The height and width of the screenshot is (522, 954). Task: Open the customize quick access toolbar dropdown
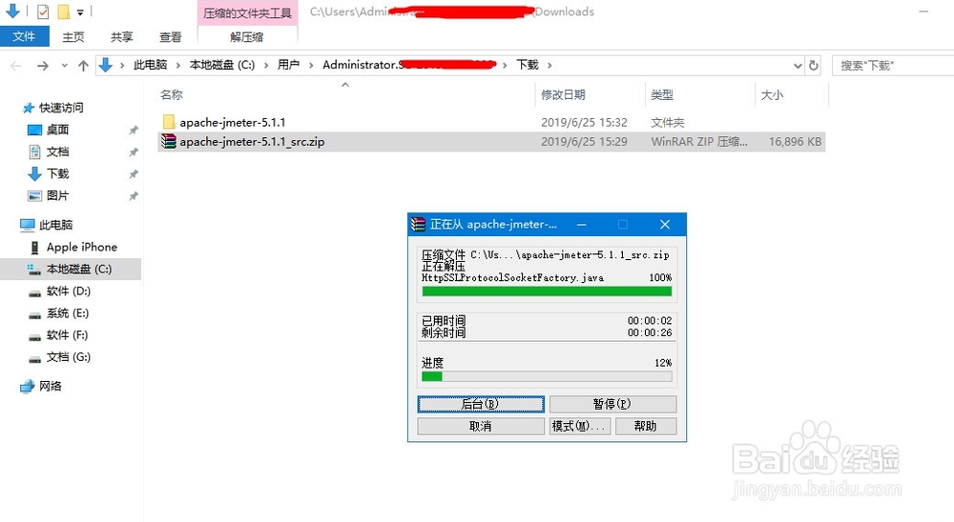pyautogui.click(x=80, y=11)
